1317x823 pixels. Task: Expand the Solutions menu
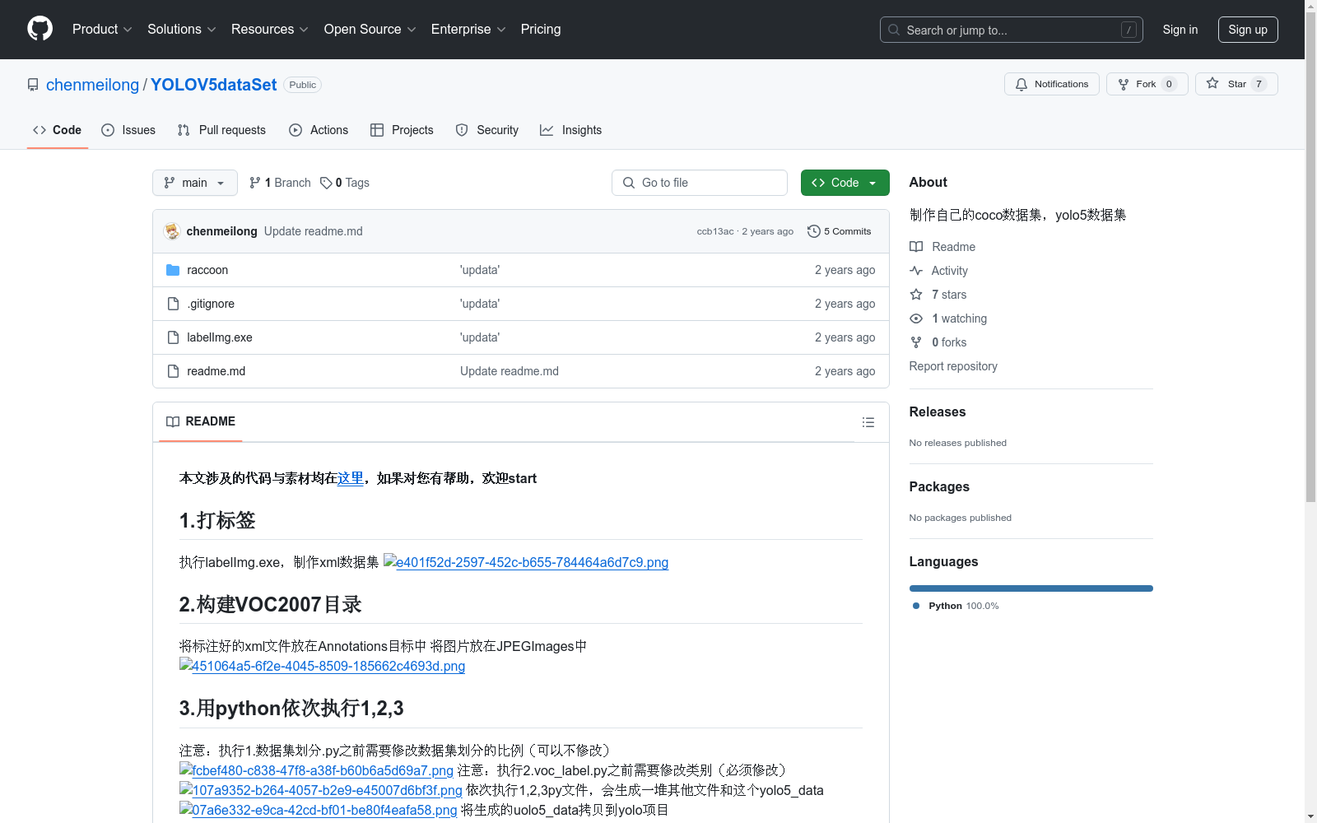182,29
